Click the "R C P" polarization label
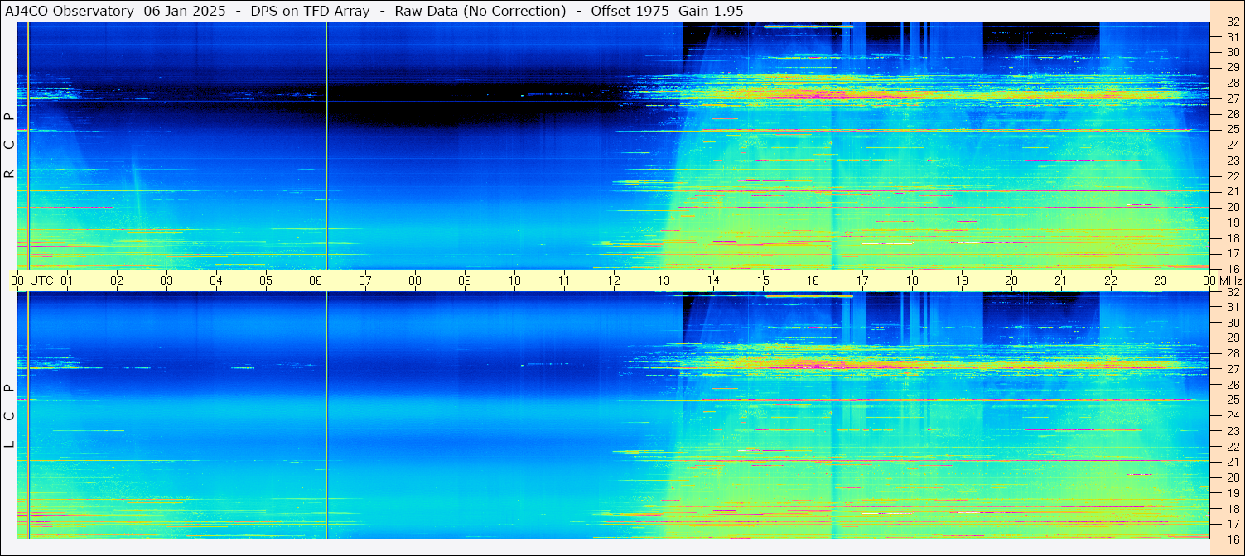 click(9, 145)
